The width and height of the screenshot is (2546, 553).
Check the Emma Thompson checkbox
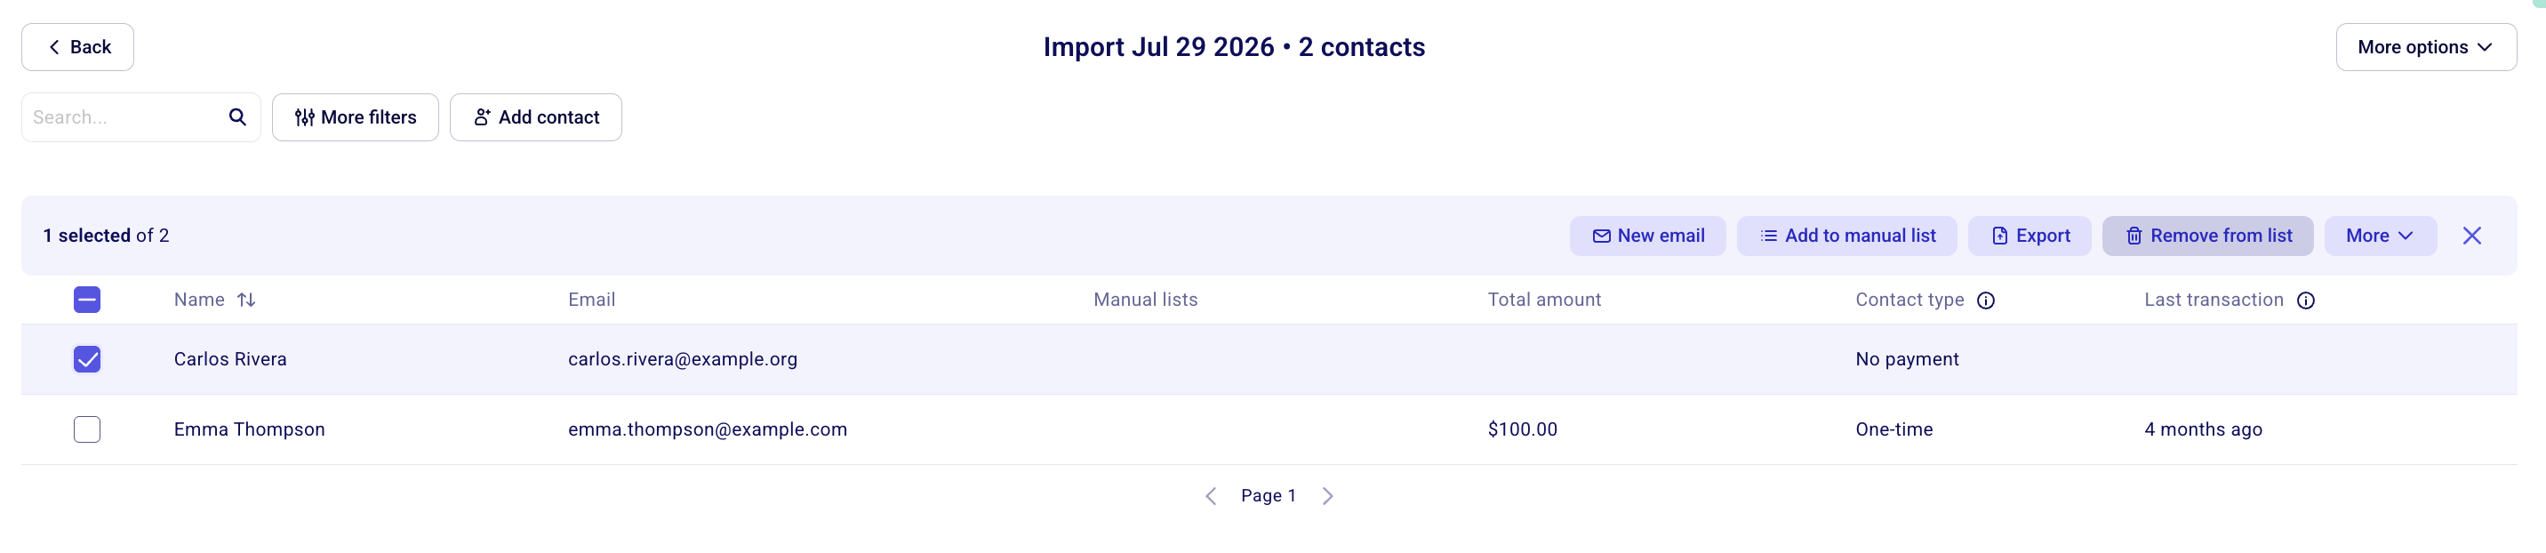click(87, 429)
